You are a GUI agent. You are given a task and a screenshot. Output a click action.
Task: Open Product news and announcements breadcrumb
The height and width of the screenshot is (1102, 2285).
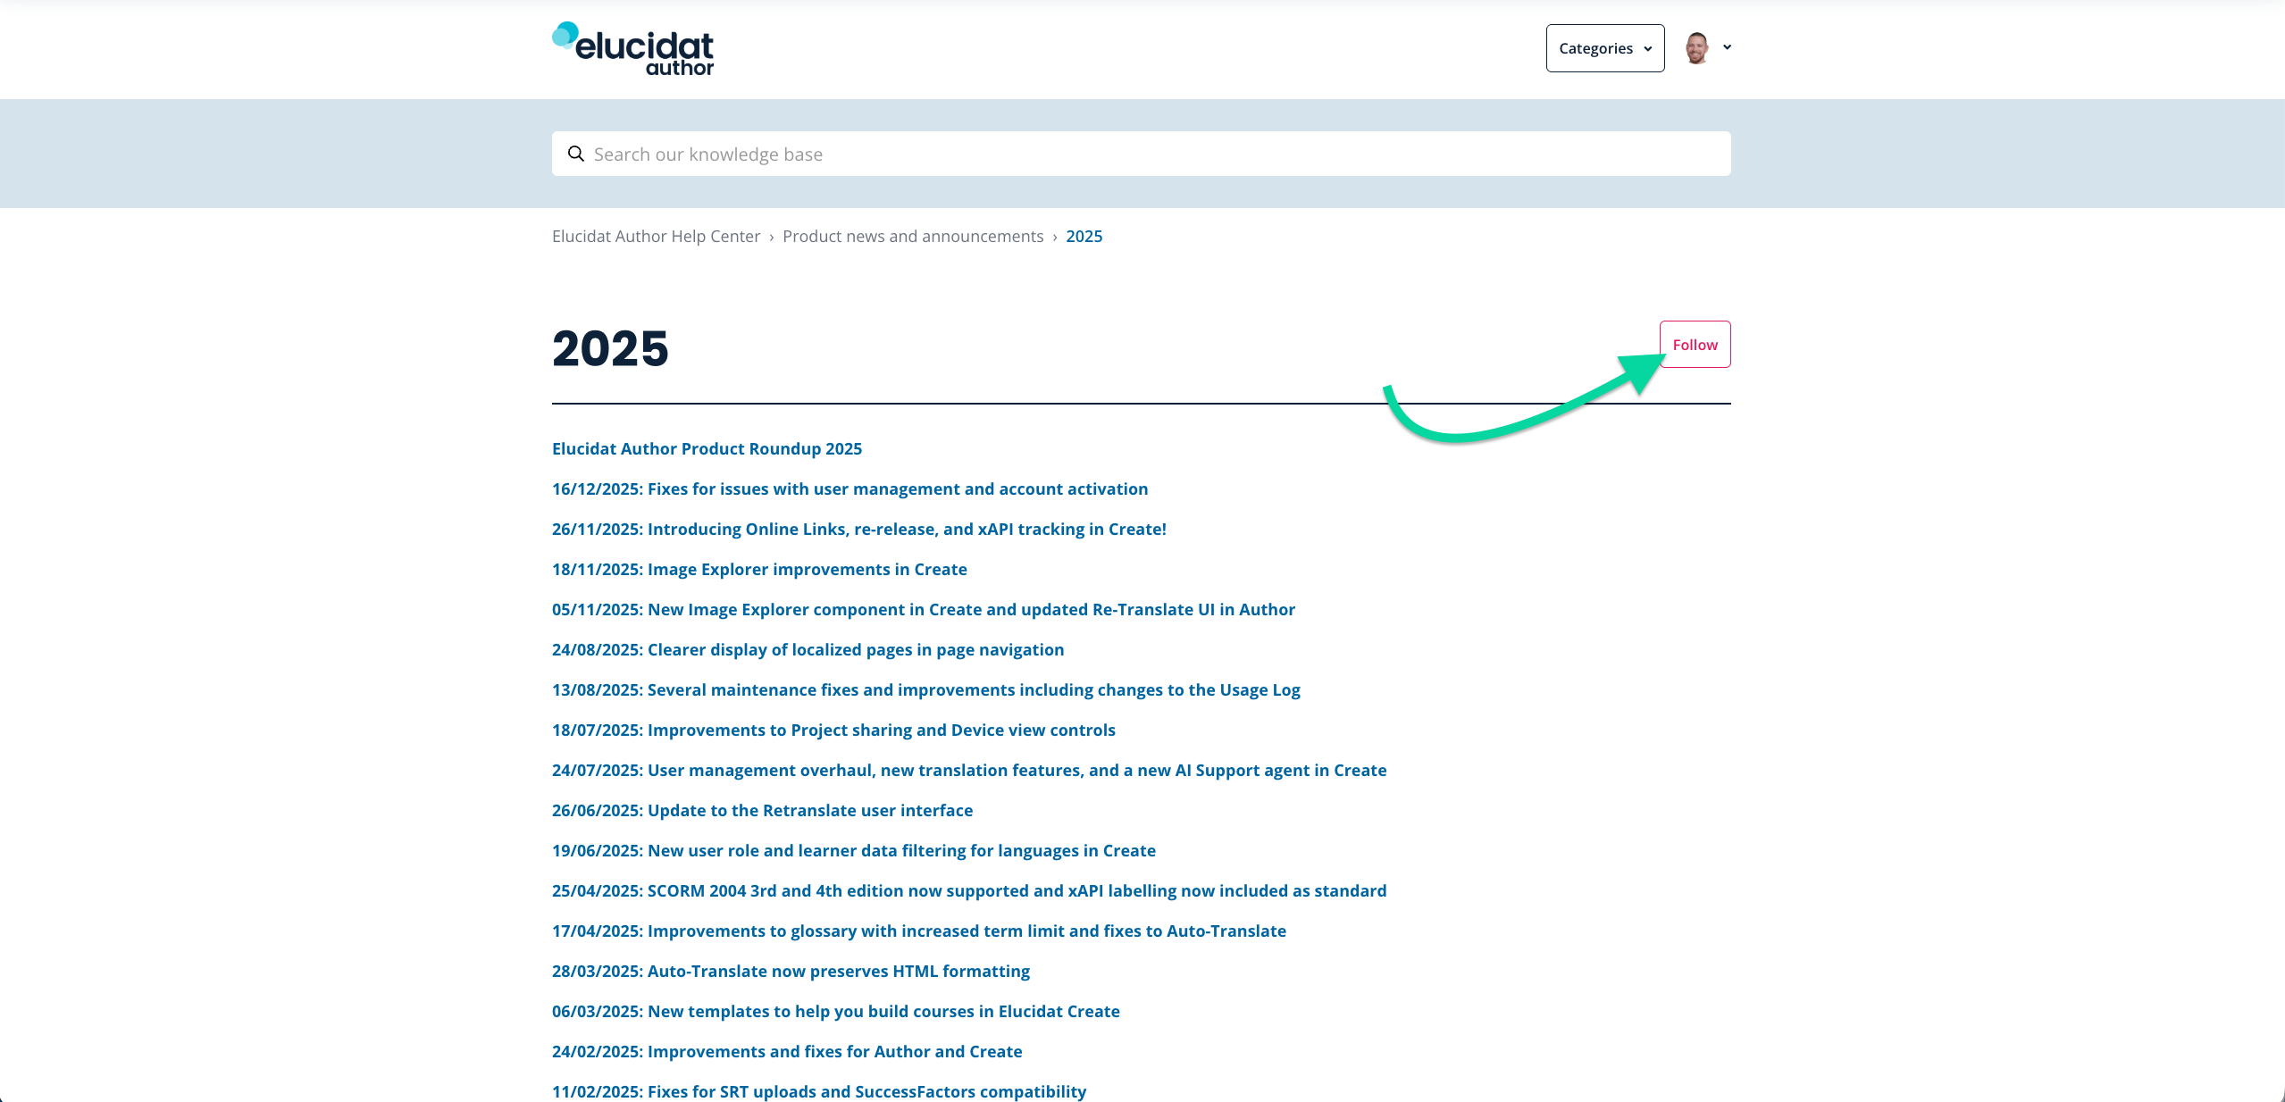coord(913,236)
